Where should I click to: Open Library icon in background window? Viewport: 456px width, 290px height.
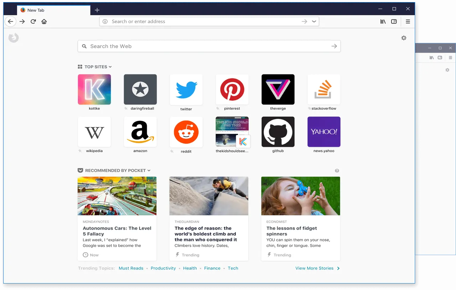tap(431, 58)
